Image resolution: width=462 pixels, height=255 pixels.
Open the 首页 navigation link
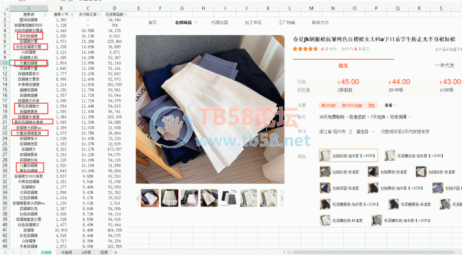pyautogui.click(x=152, y=22)
